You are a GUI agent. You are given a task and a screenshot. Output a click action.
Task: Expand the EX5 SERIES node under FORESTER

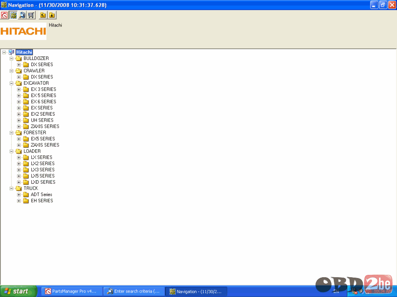click(19, 139)
